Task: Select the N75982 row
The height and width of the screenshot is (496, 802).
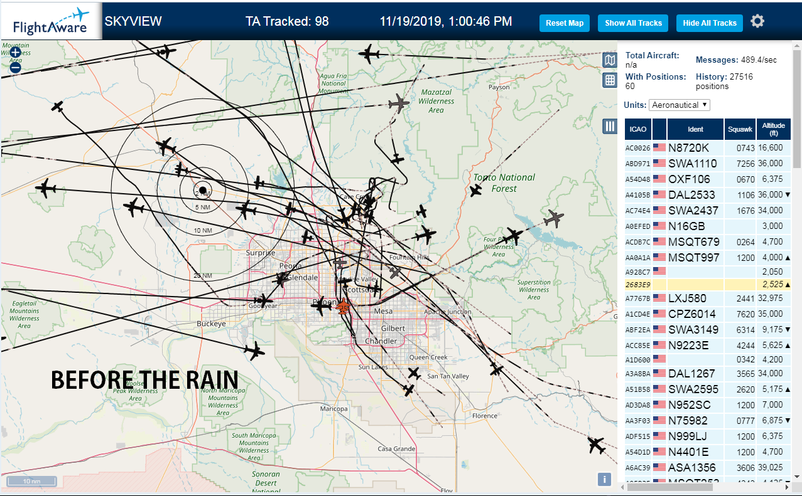Action: pyautogui.click(x=708, y=421)
